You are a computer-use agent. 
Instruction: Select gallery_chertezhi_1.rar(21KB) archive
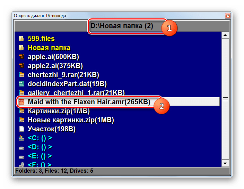point(76,93)
